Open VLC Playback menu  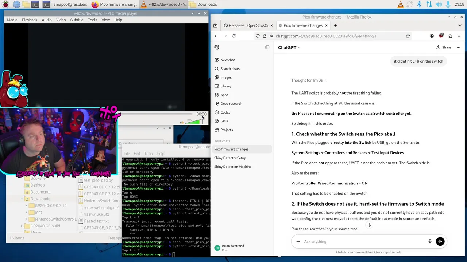pos(30,20)
